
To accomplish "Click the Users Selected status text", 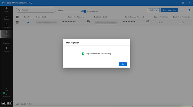I will (24, 104).
